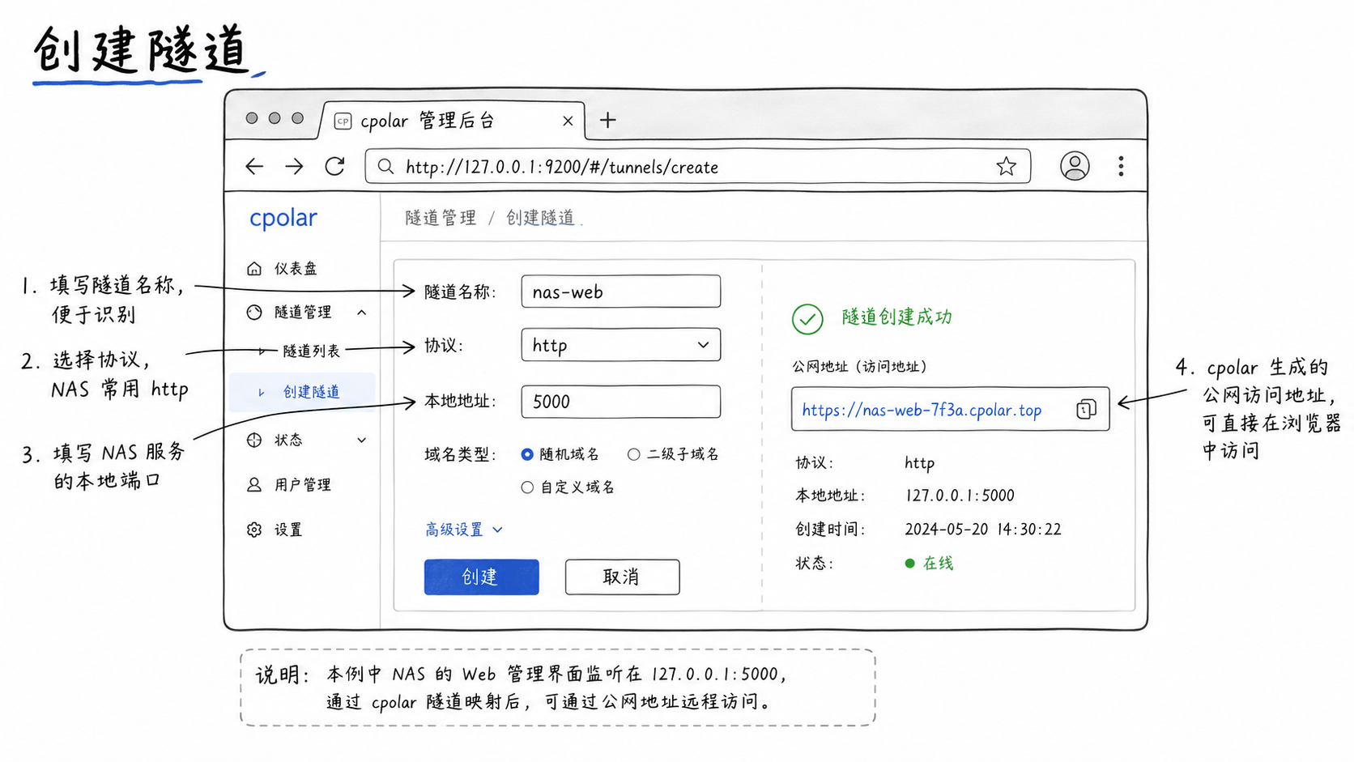Focus the 隧道名称 field with nas-web
Viewport: 1354px width, 762px height.
620,292
